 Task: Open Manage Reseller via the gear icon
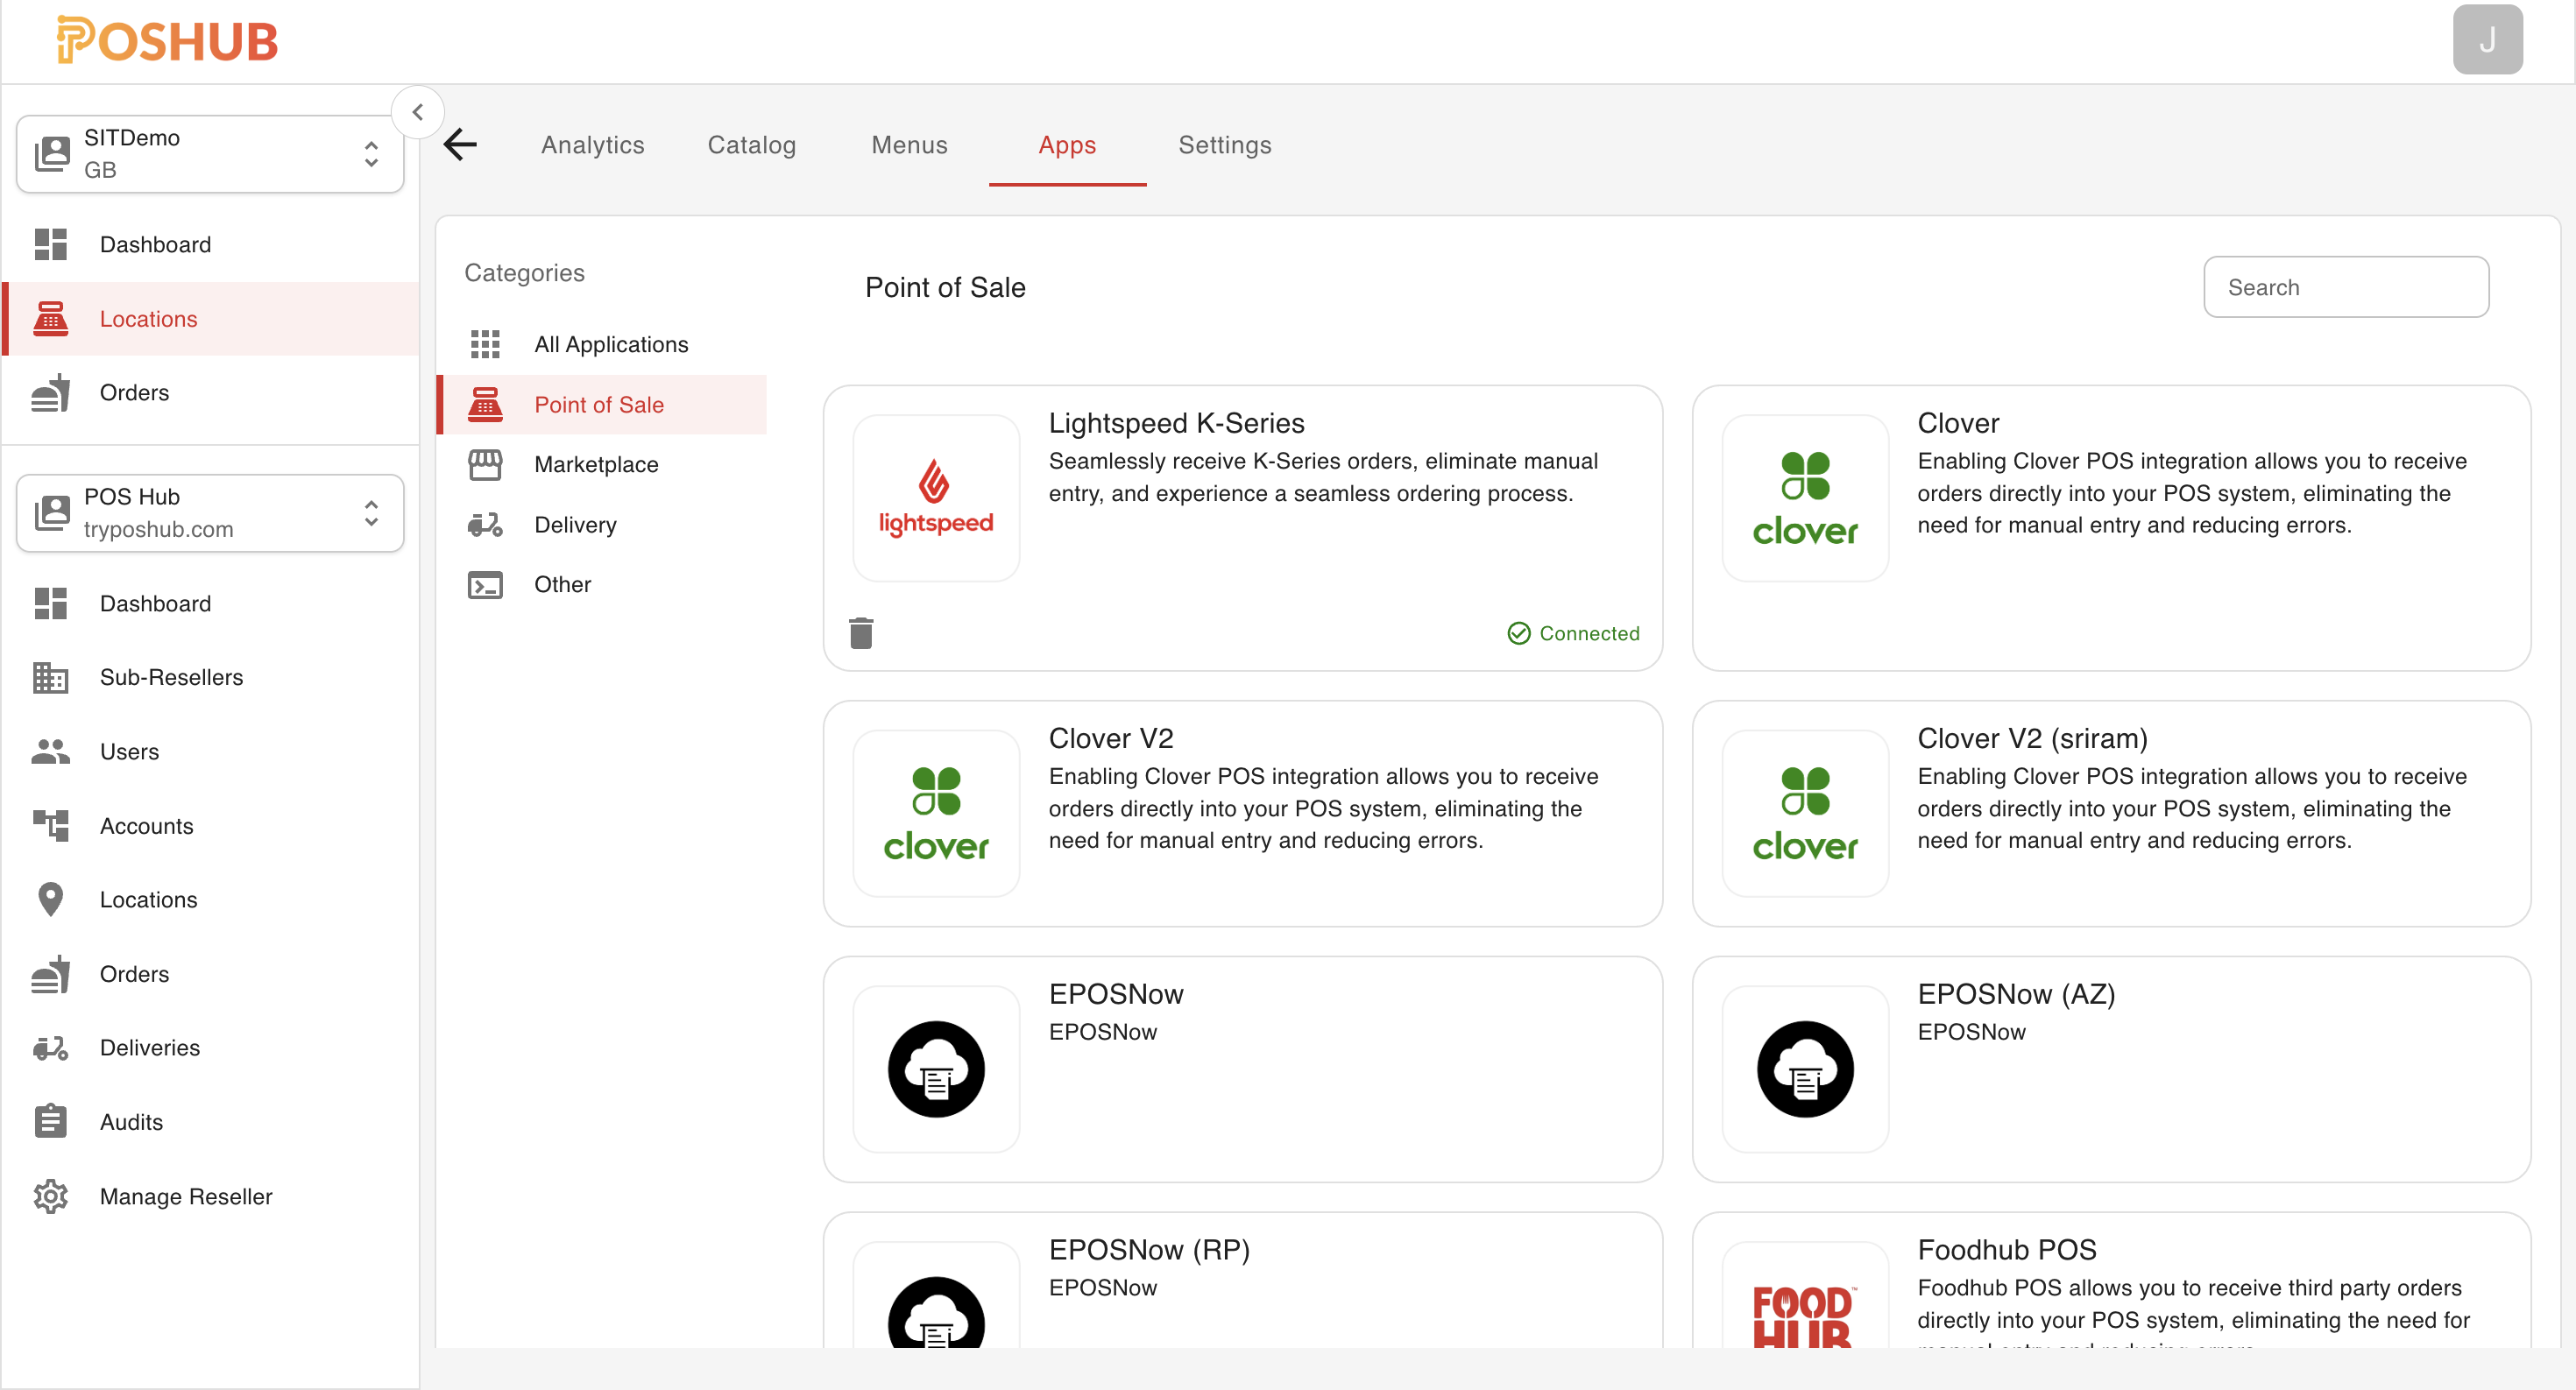click(x=51, y=1196)
